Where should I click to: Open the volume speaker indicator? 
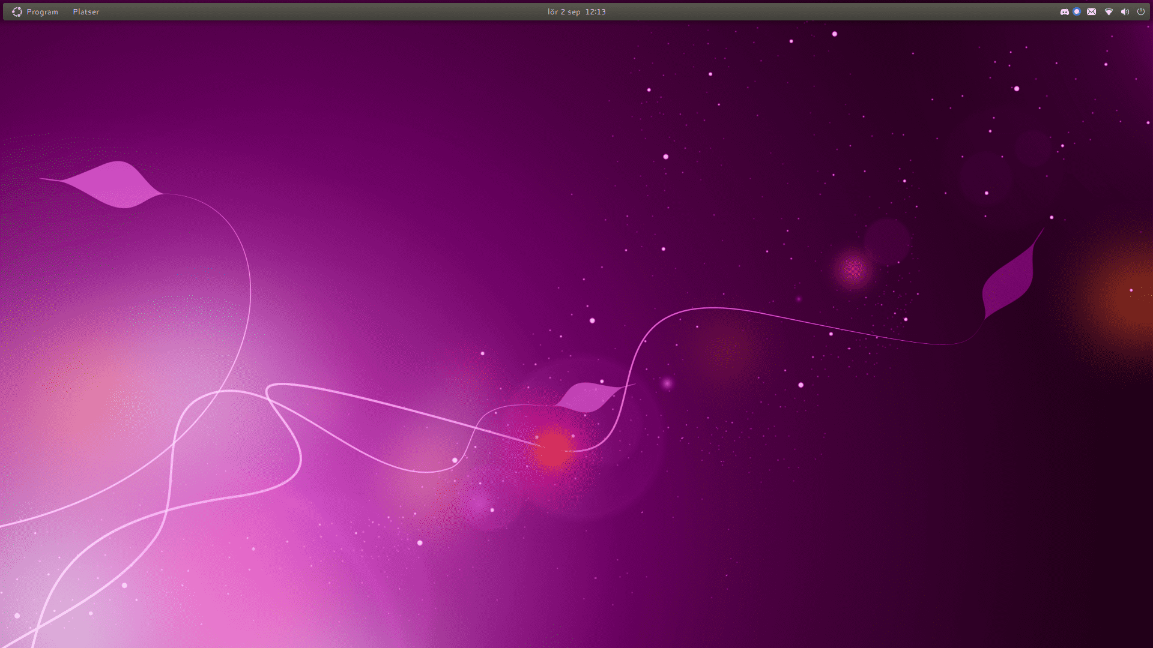click(x=1125, y=12)
